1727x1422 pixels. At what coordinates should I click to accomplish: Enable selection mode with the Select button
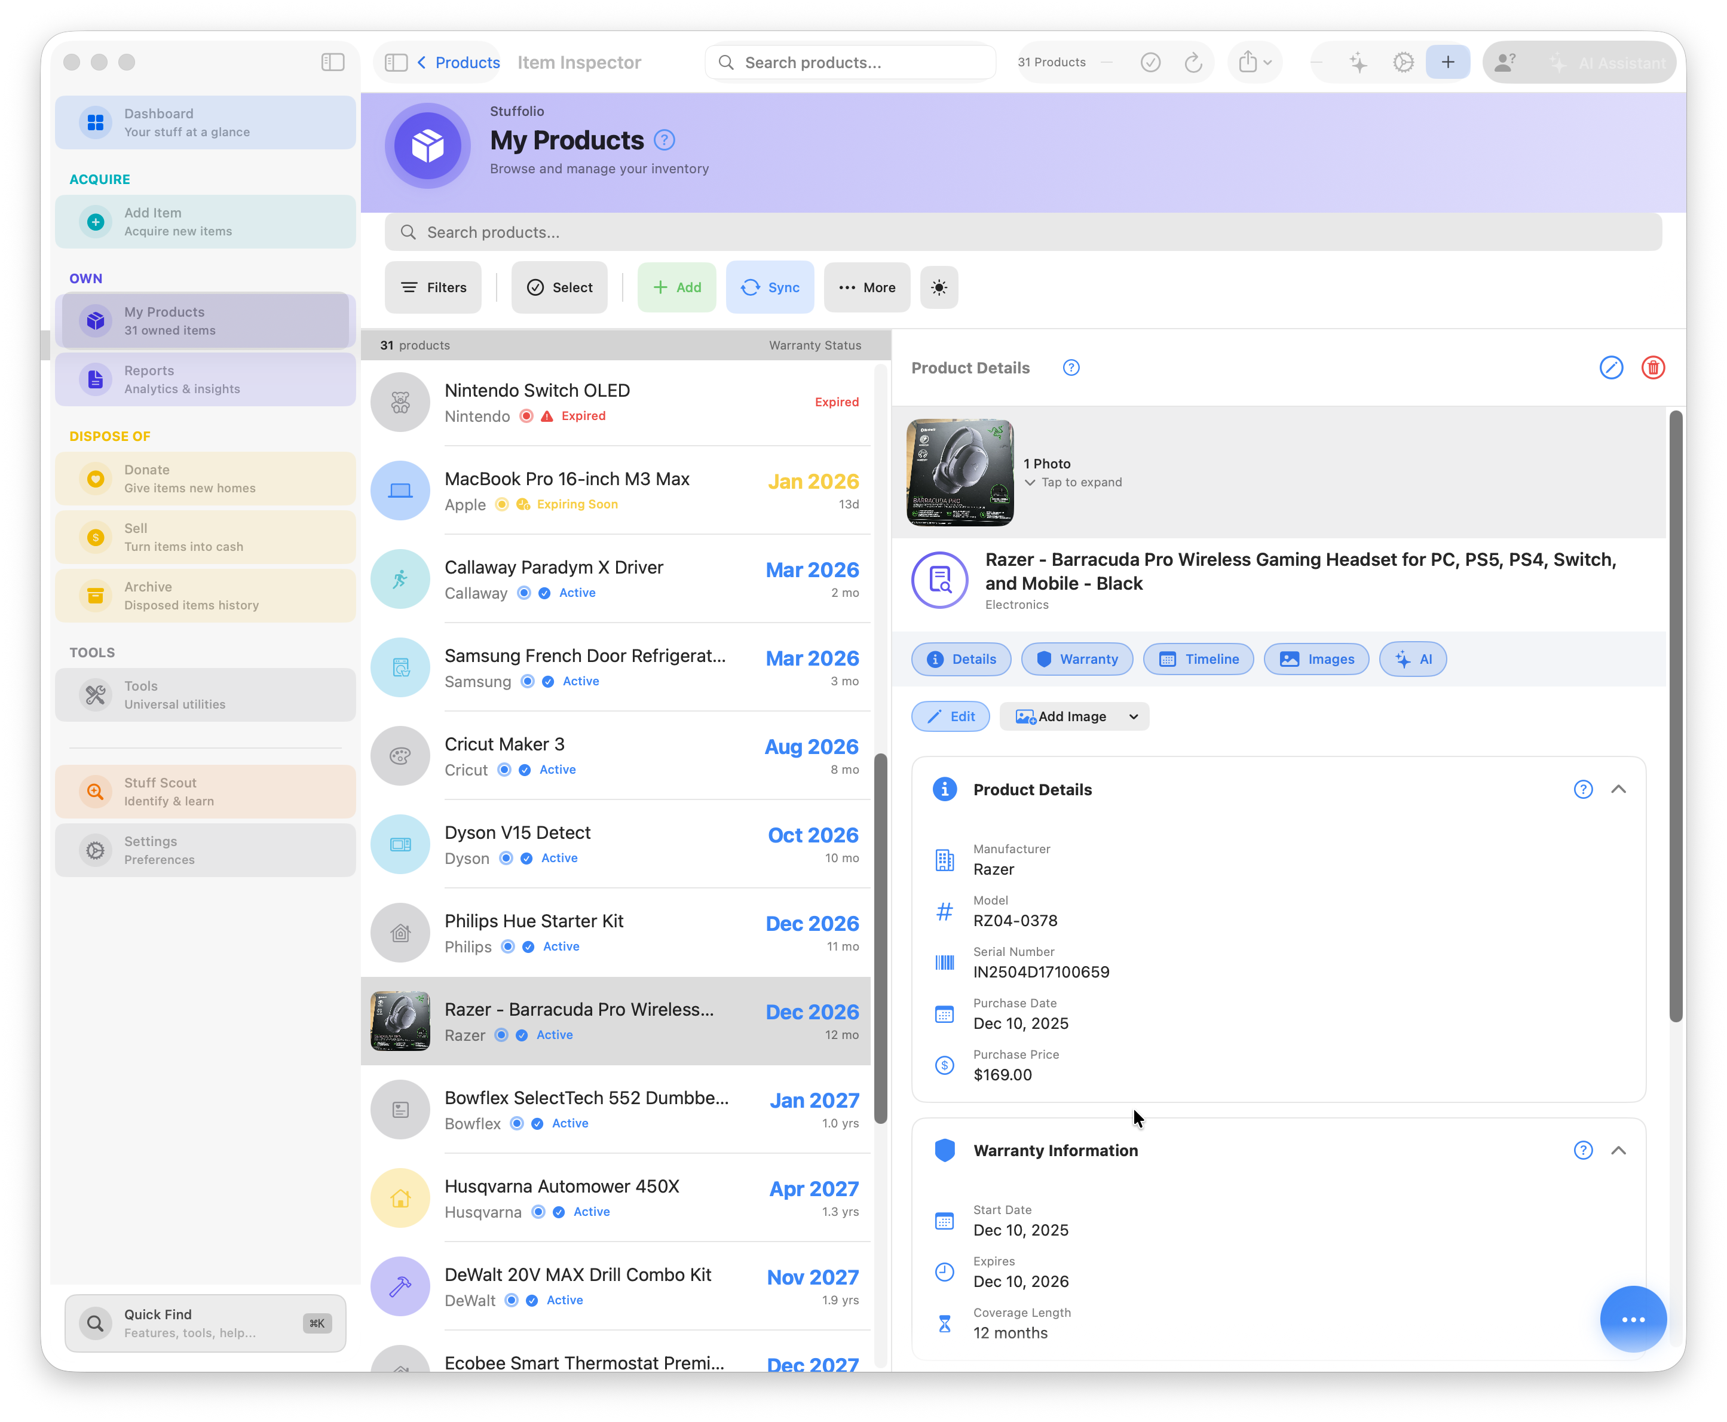tap(559, 287)
